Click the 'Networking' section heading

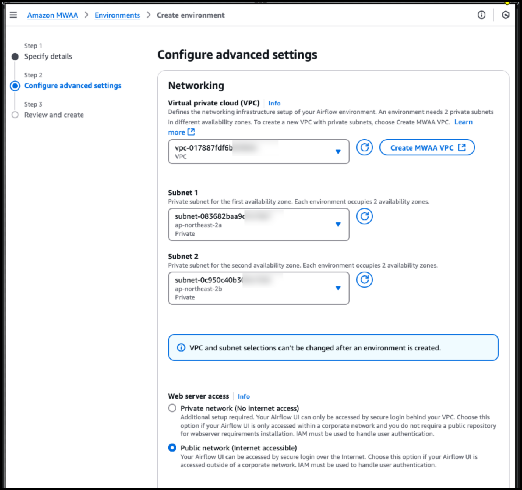point(196,86)
